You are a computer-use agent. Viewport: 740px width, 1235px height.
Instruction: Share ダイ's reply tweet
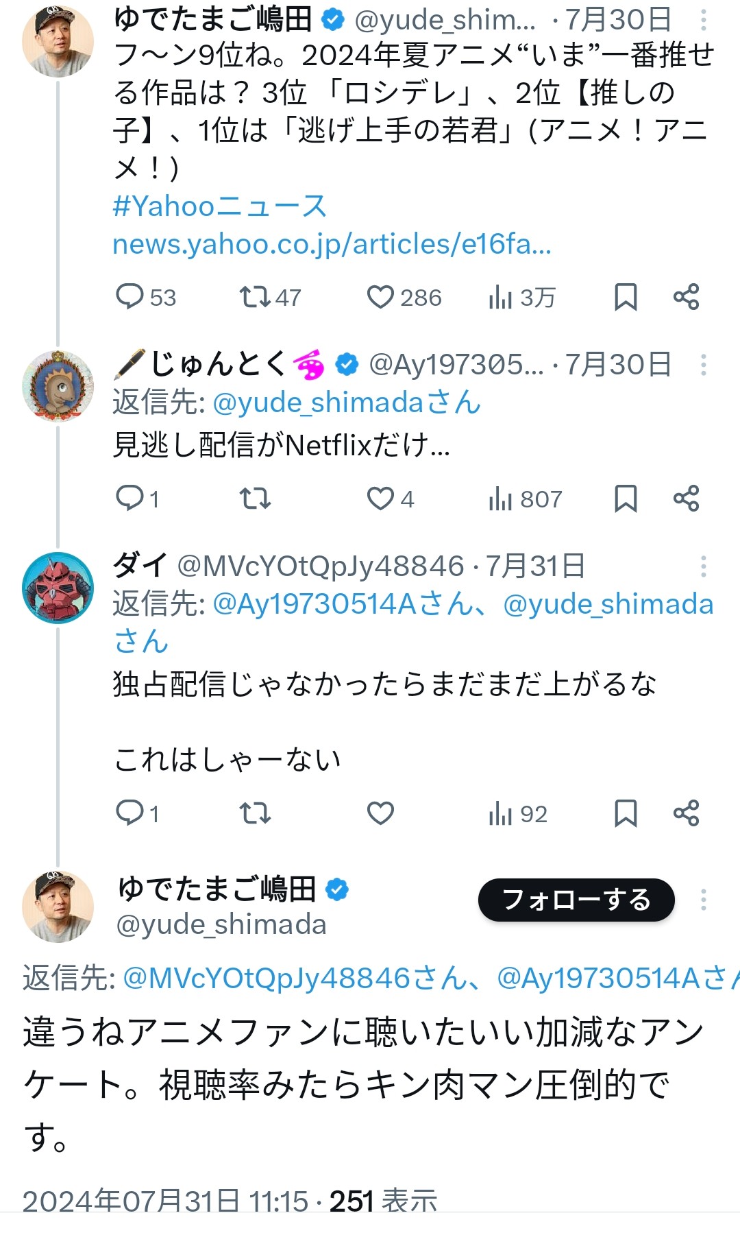[686, 813]
